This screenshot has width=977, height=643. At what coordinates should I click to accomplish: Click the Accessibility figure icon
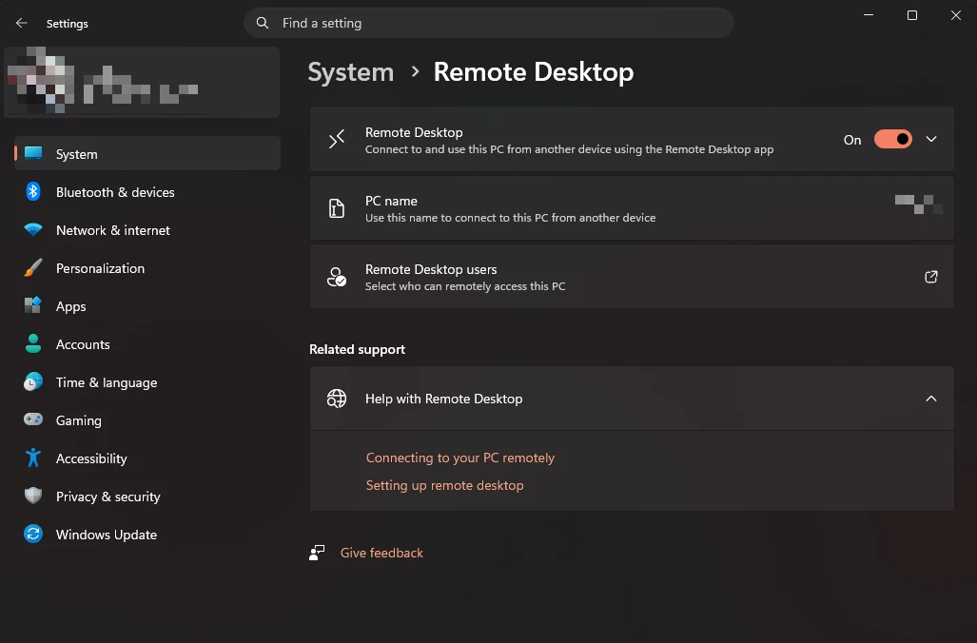[x=33, y=458]
